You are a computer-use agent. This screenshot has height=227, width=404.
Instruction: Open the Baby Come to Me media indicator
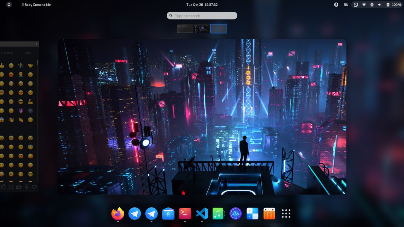pos(36,5)
